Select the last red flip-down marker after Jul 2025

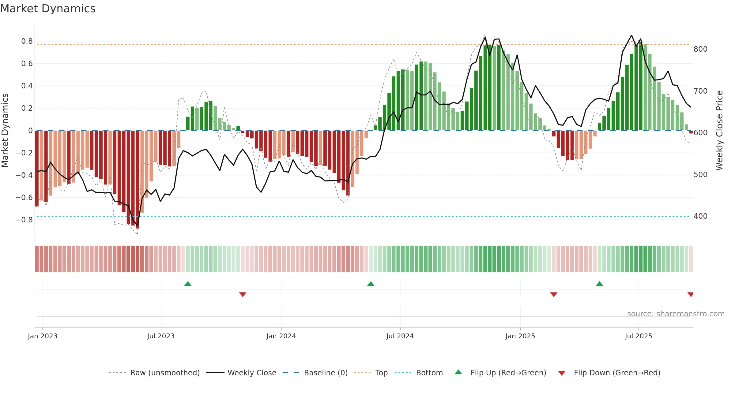pyautogui.click(x=690, y=295)
